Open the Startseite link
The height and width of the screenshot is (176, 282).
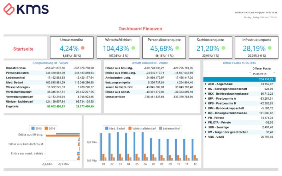click(25, 49)
